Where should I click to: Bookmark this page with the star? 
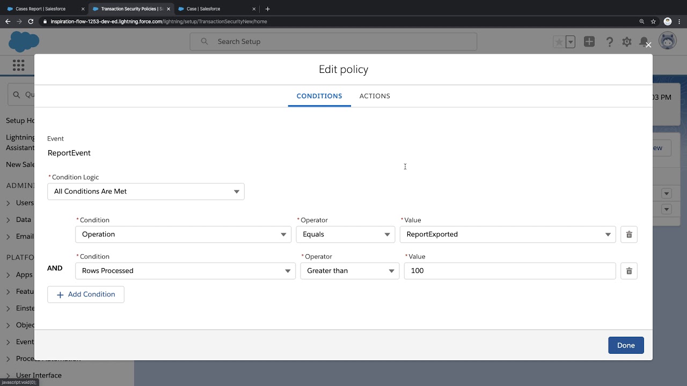click(x=653, y=21)
